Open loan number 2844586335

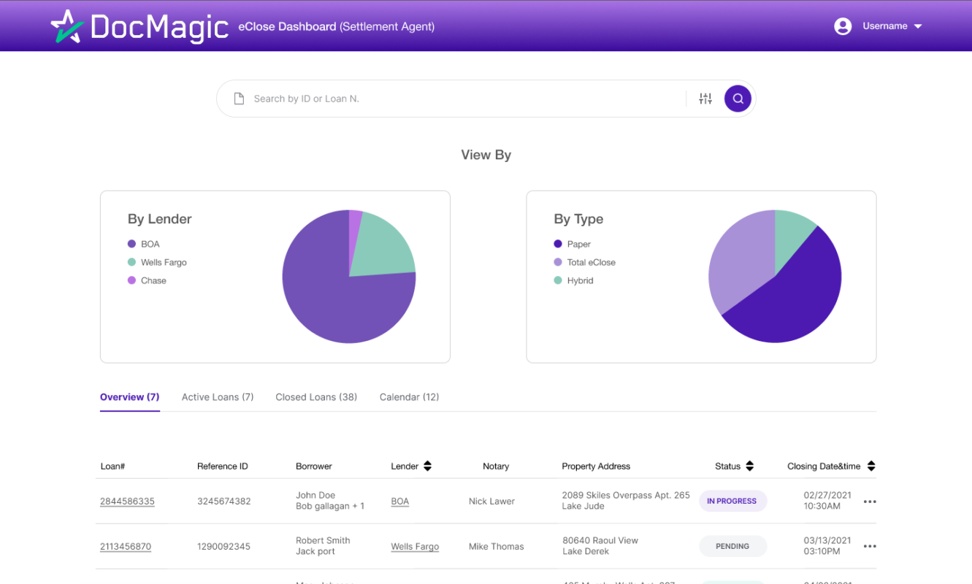(x=127, y=502)
